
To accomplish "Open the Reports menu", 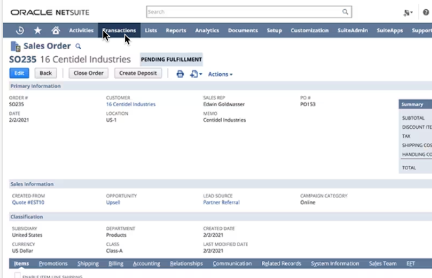I will (x=176, y=31).
